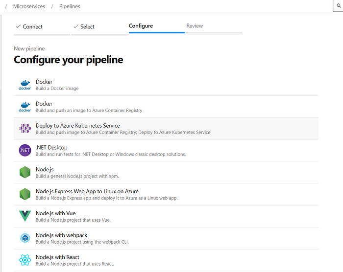Open the Pipelines breadcrumb link
343x272 pixels.
click(x=70, y=6)
